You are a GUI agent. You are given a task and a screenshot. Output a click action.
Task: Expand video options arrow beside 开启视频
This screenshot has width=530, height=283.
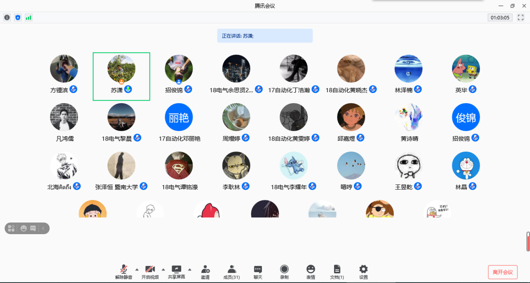163,269
